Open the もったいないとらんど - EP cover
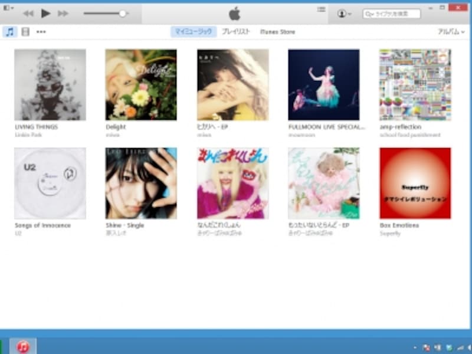This screenshot has height=354, width=472. 323,183
